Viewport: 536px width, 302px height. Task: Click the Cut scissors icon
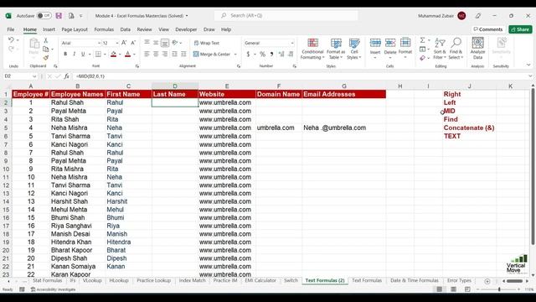(46, 41)
